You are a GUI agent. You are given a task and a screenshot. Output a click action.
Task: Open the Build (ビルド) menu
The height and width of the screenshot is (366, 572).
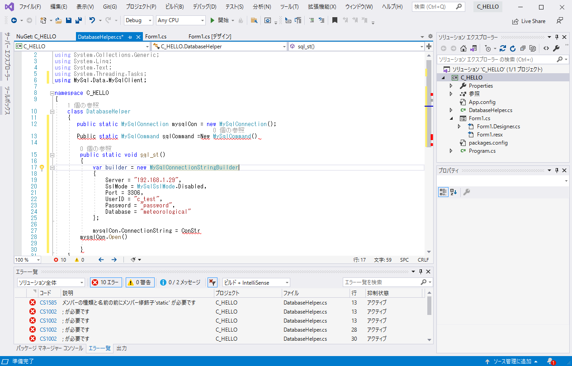(175, 7)
